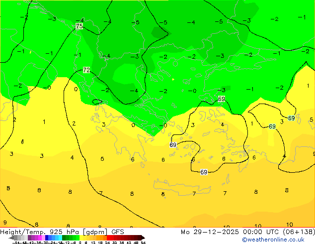Click the GFS model name in title
Screen dimensions: 315x244
(118, 232)
